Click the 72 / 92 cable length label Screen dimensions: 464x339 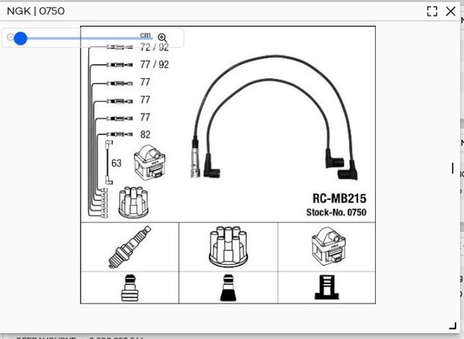tap(155, 47)
